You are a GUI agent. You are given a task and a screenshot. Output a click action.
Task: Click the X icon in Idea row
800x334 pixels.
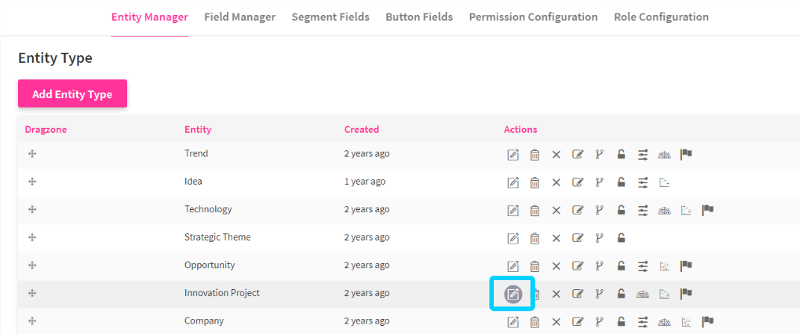(x=556, y=182)
